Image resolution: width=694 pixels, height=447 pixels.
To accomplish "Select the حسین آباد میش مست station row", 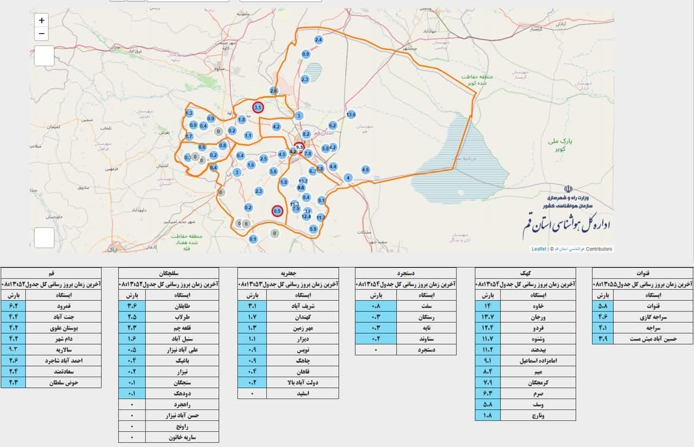I will pos(642,339).
